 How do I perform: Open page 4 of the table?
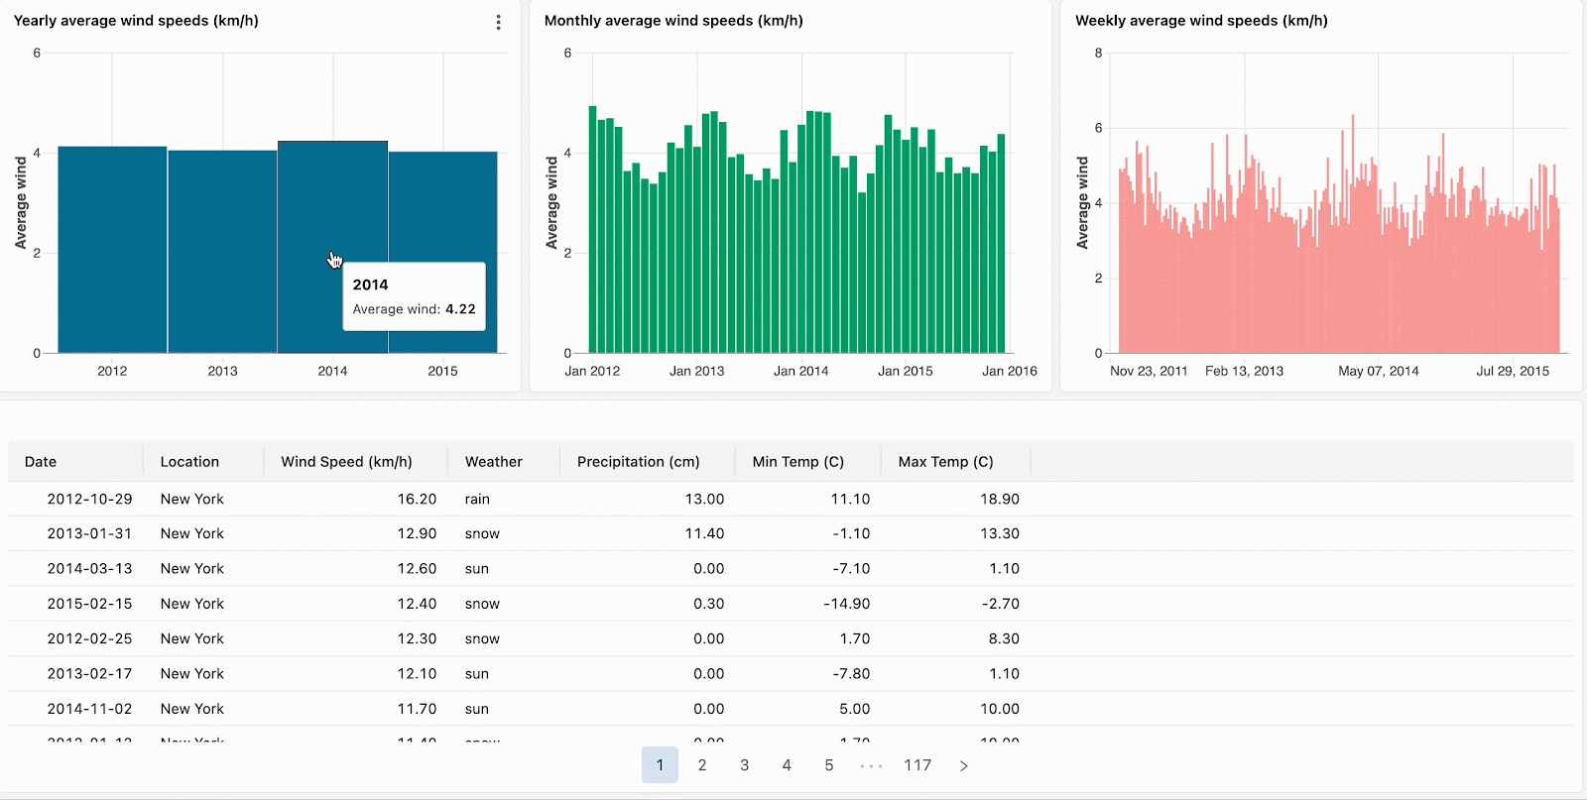(x=787, y=765)
